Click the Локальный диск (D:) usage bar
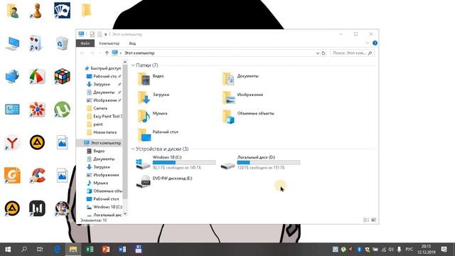The image size is (455, 256). point(269,163)
